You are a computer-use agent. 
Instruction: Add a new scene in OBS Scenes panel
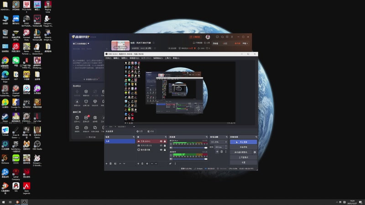(x=106, y=164)
